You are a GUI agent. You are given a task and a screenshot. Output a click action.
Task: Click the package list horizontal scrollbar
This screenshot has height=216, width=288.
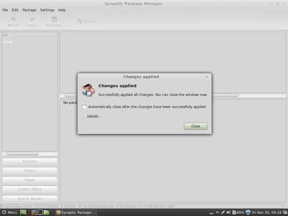151,95
